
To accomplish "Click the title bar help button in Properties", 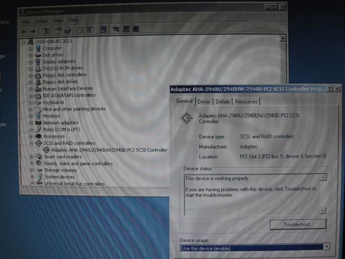I will (x=330, y=89).
